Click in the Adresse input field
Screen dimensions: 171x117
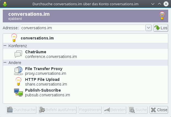(83, 28)
